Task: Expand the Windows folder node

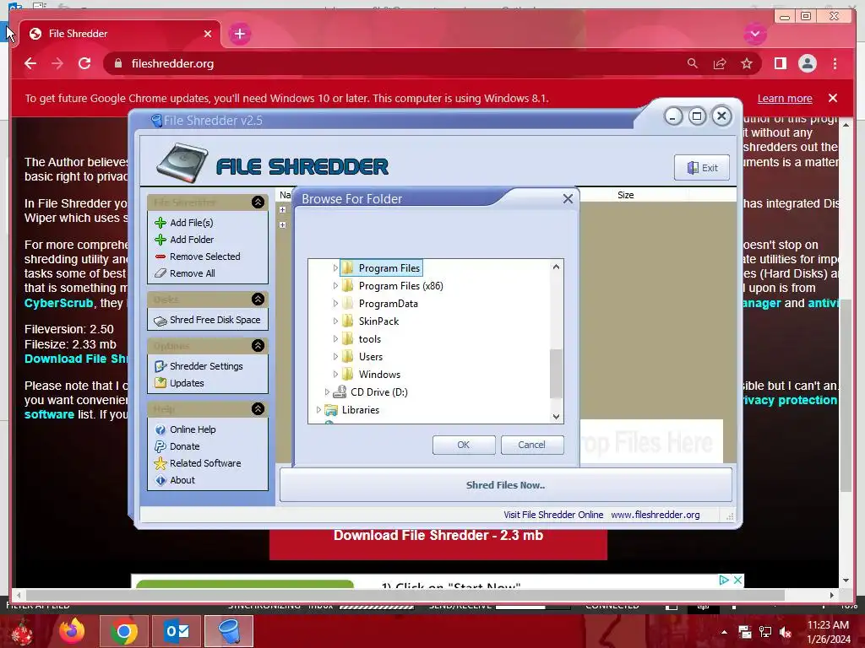Action: [x=335, y=374]
